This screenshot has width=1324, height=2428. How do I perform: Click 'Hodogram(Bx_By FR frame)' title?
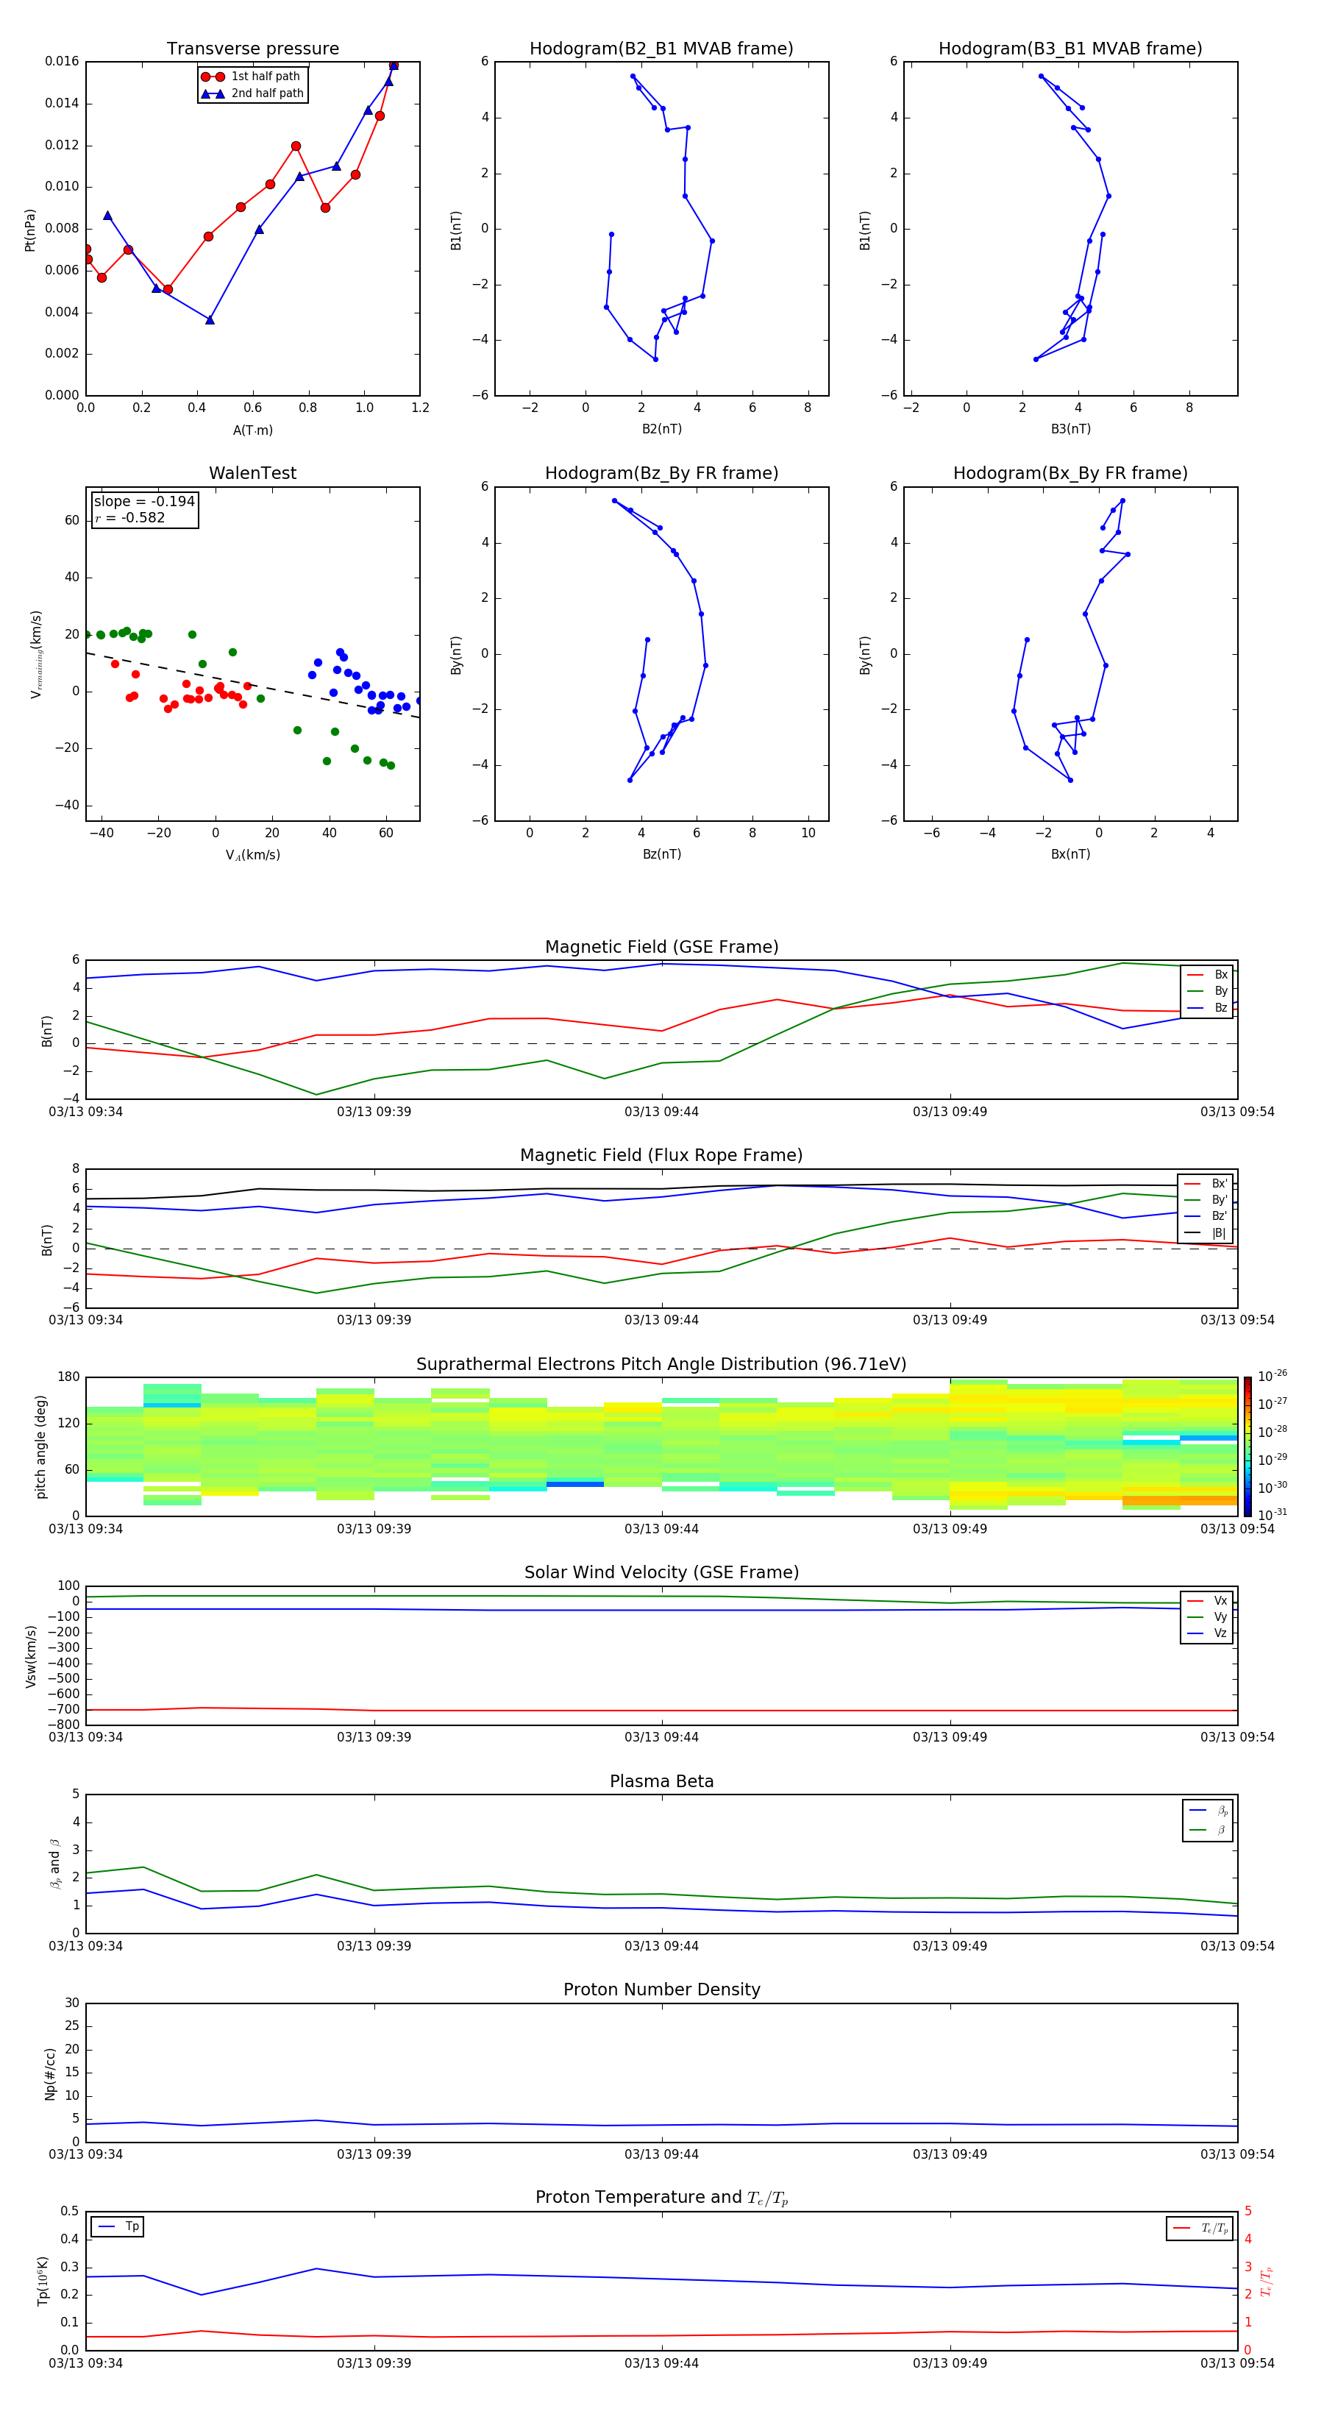pos(1070,473)
